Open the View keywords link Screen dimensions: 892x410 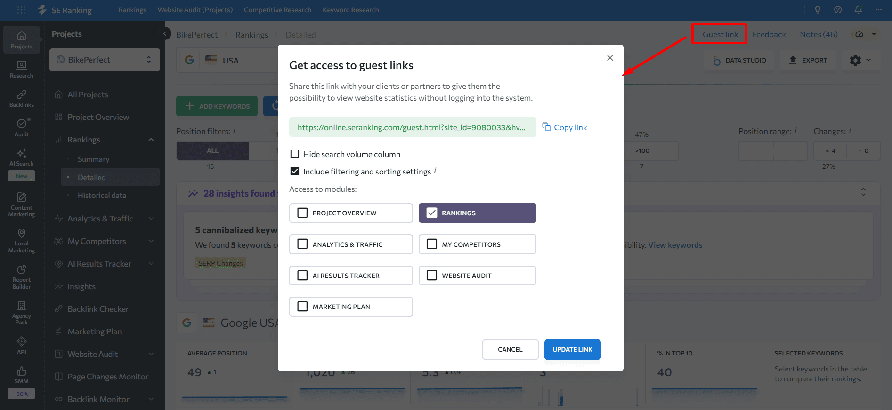click(675, 245)
